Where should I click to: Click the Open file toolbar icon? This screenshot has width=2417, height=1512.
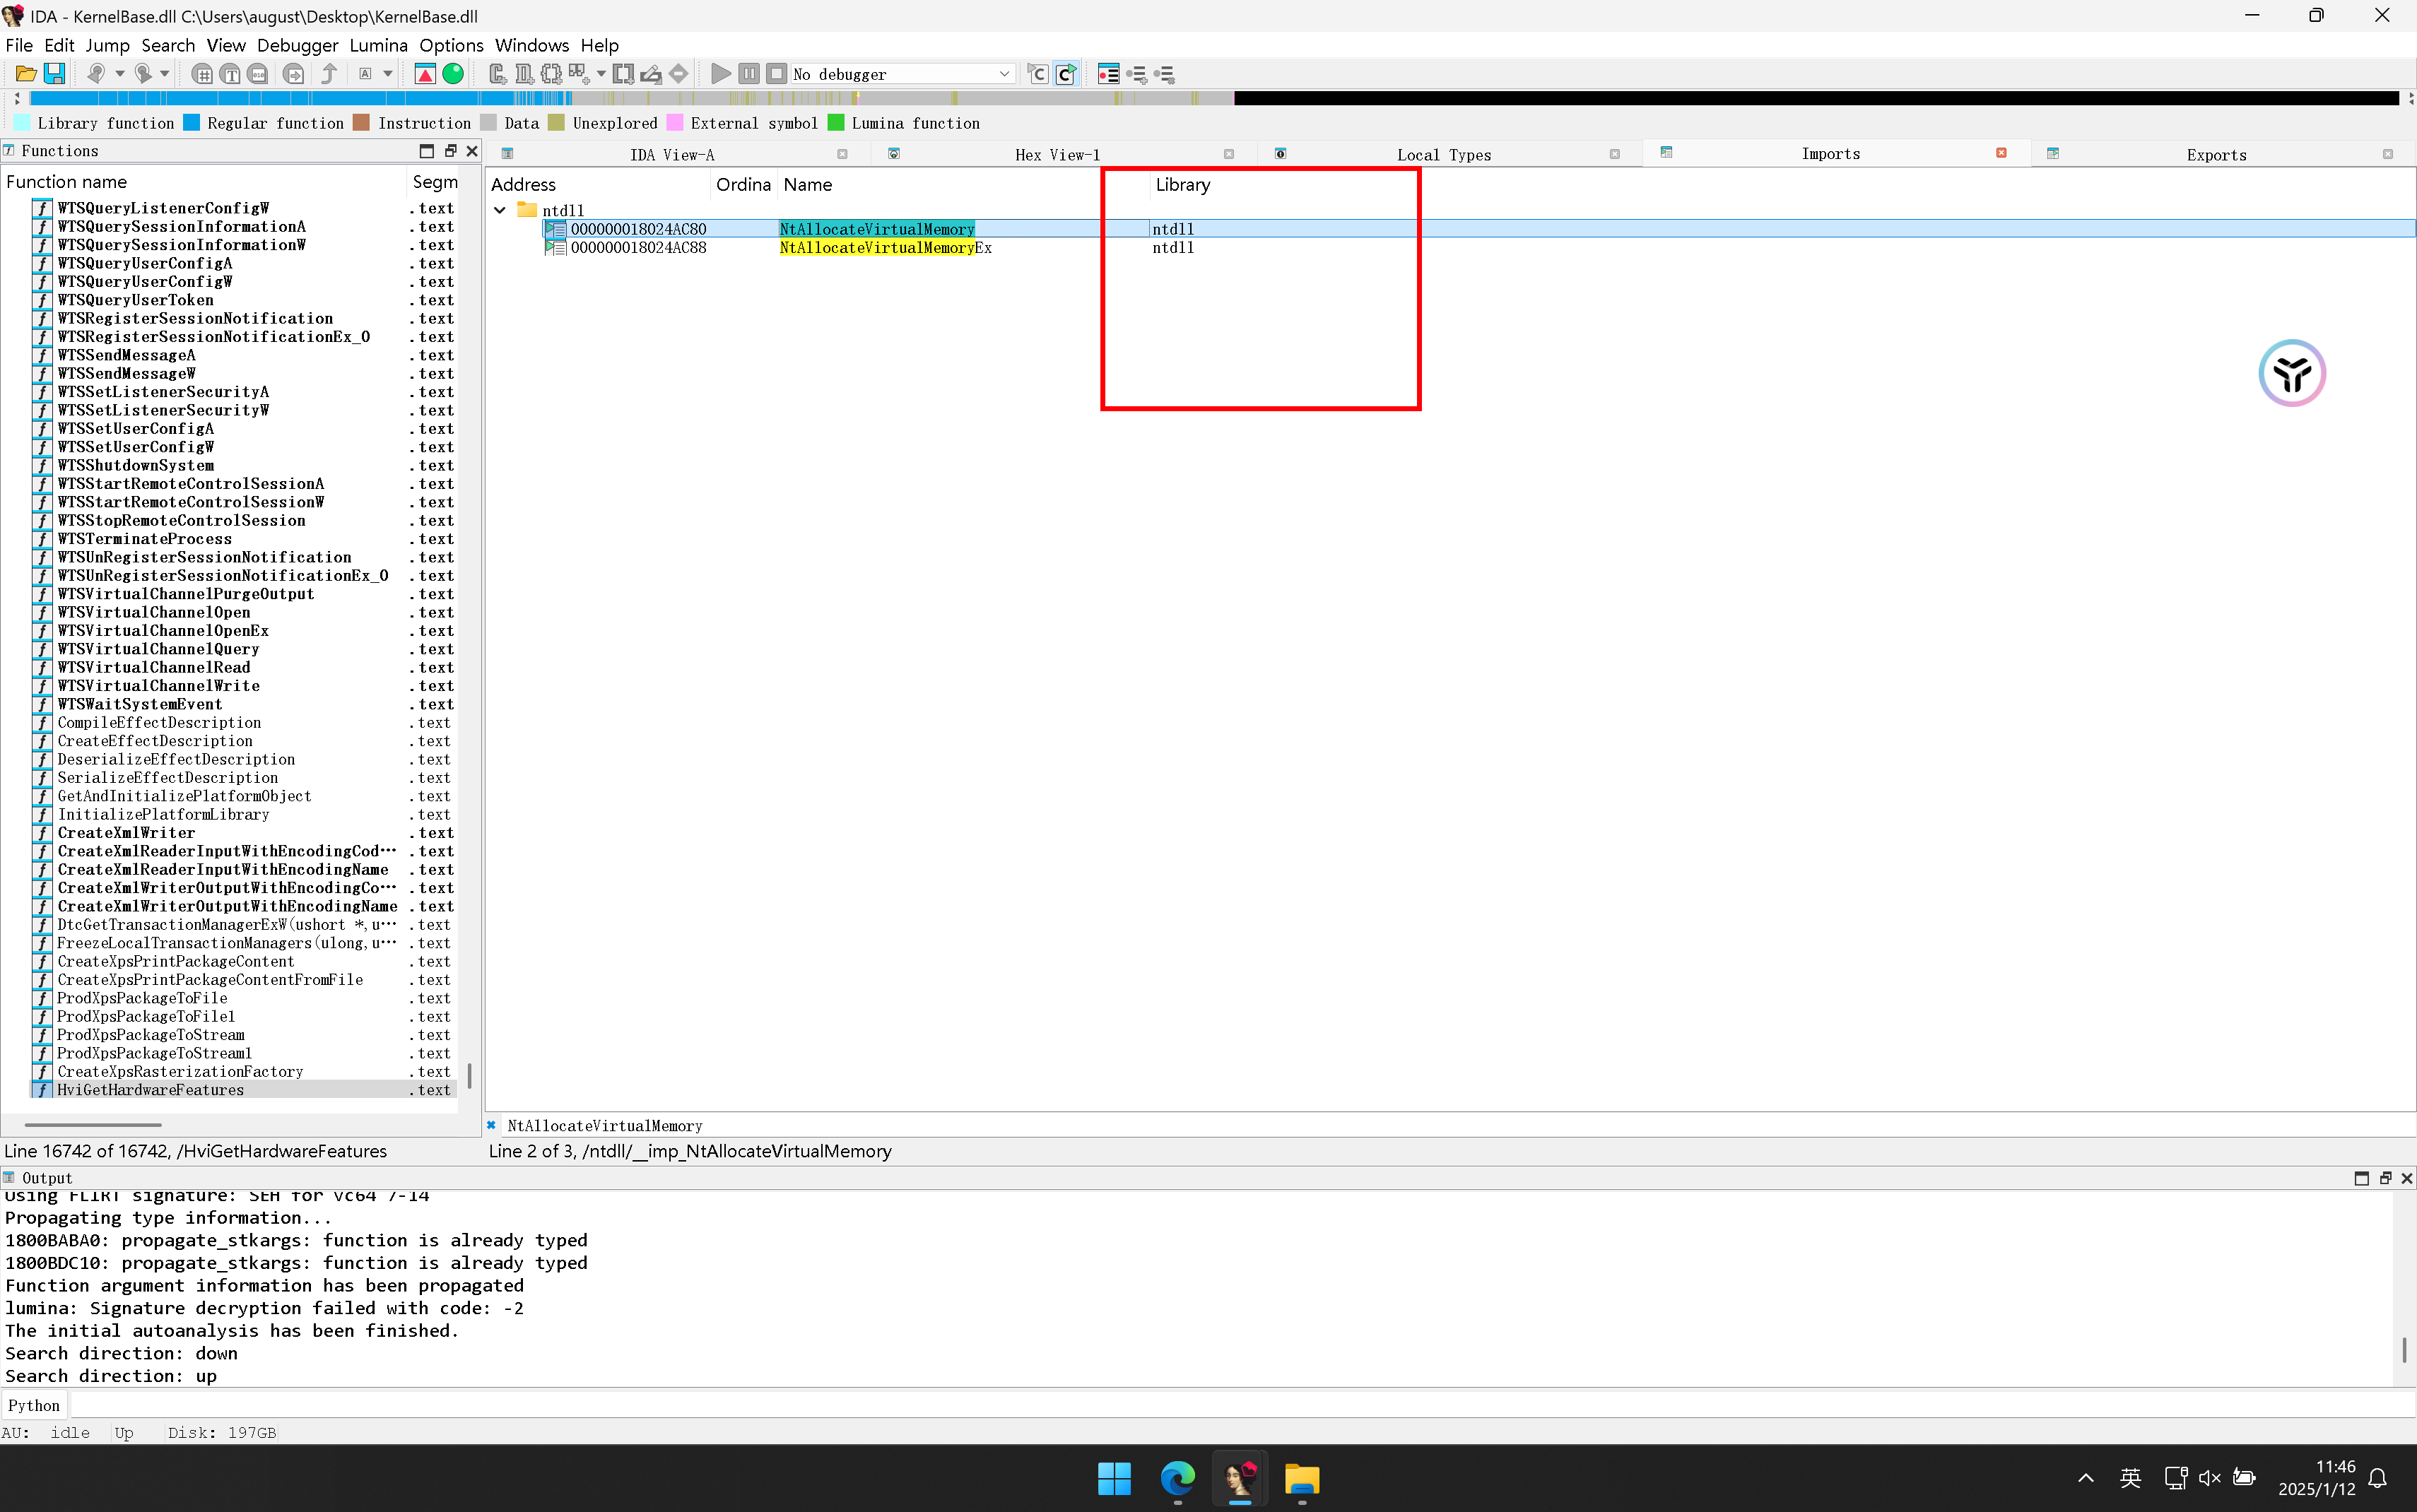[x=26, y=74]
